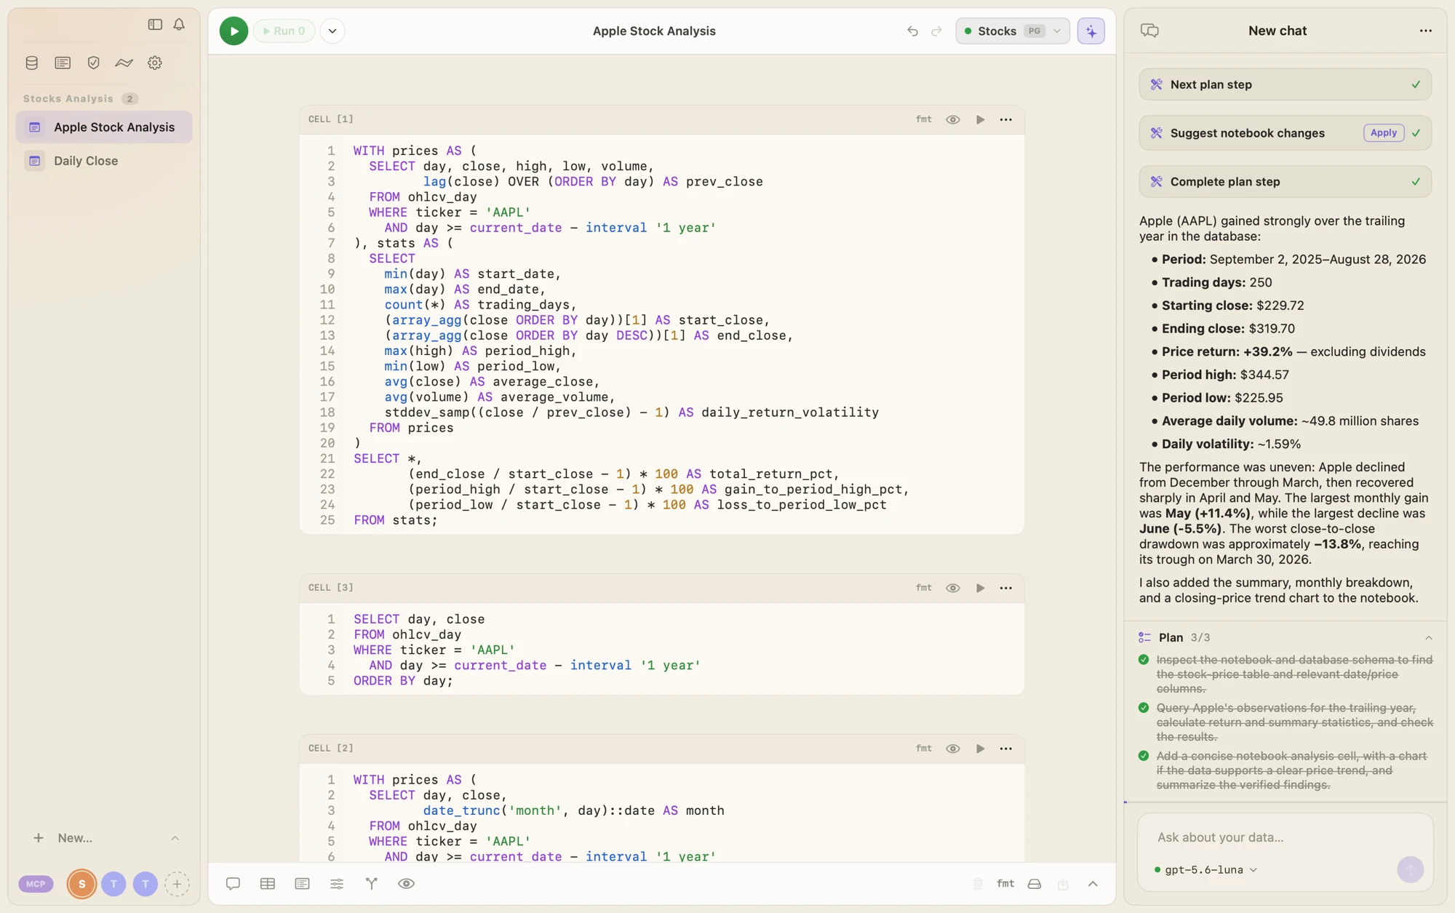
Task: Open the Stocks connection dropdown
Action: 1012,31
